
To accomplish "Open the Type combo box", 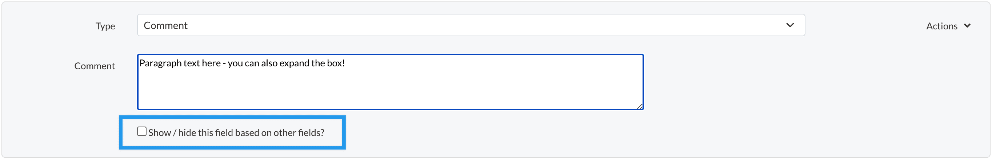I will (x=471, y=25).
